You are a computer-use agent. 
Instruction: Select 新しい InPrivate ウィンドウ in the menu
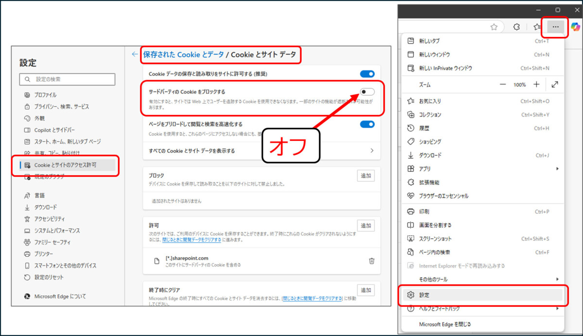pos(483,68)
